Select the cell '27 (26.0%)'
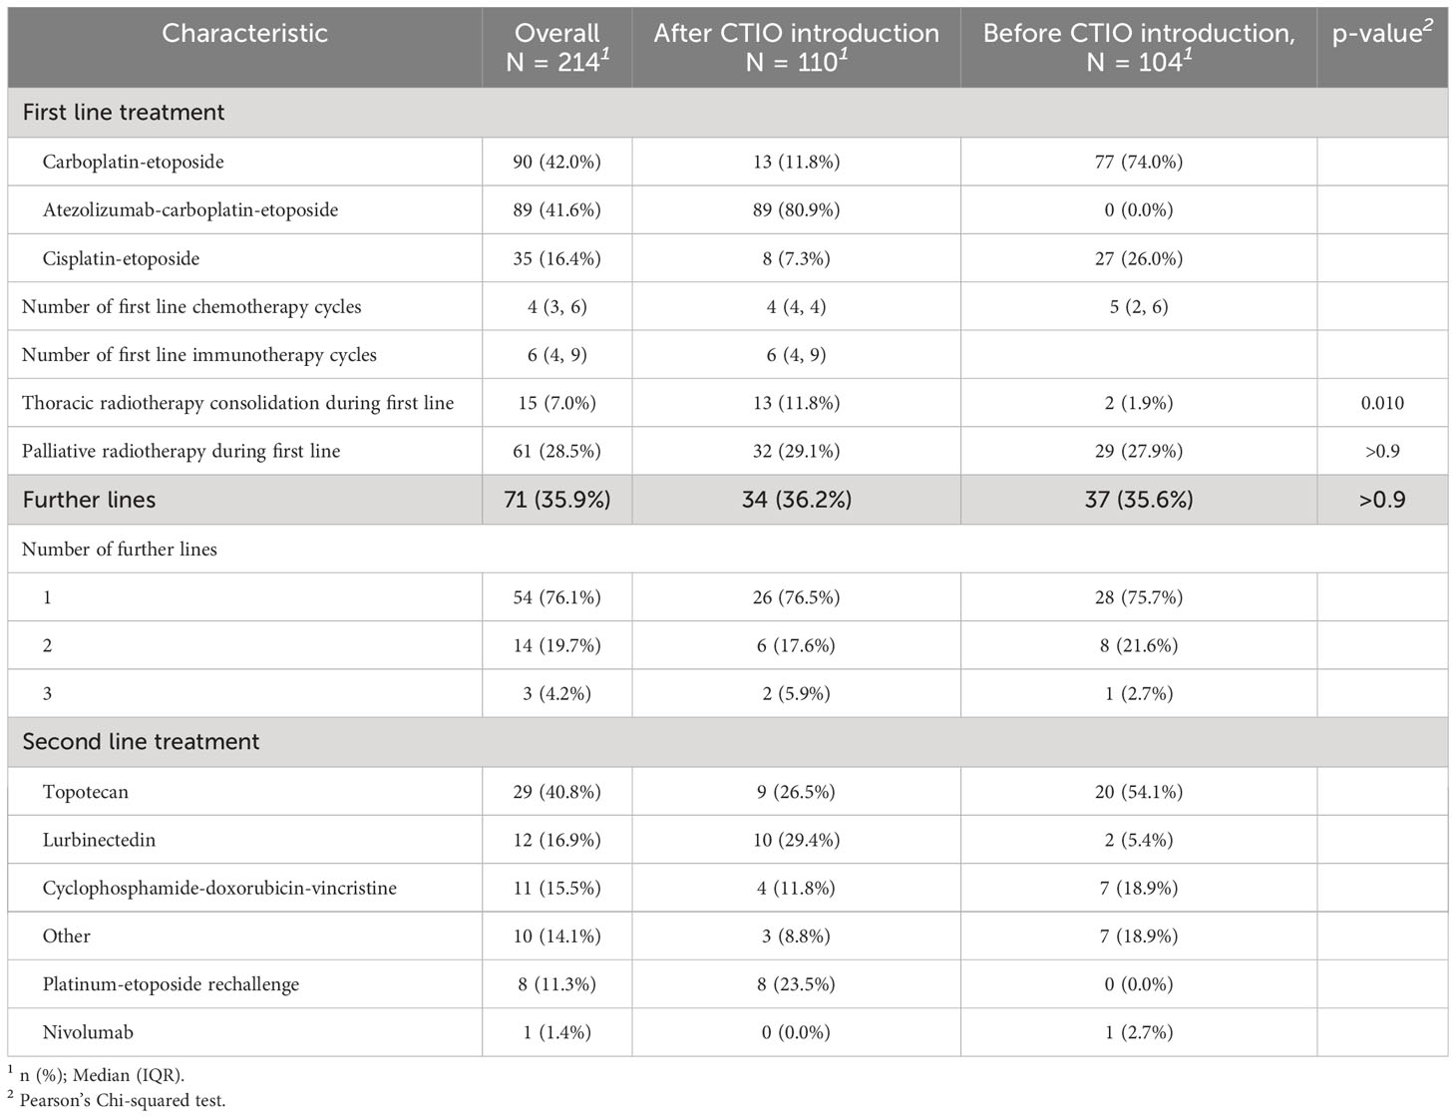1456x1118 pixels. (x=1139, y=258)
